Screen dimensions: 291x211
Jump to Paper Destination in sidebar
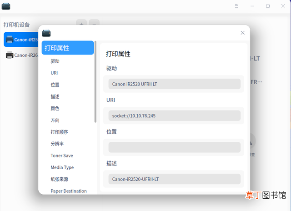pos(69,191)
